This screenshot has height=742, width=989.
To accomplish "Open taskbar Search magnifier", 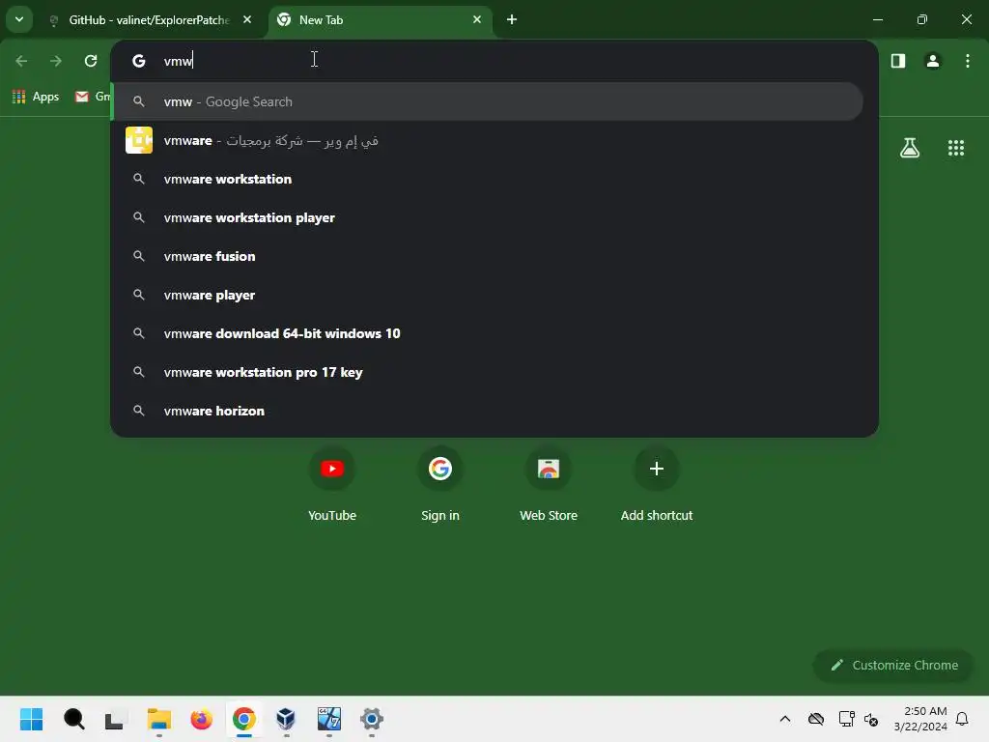I will pyautogui.click(x=73, y=719).
